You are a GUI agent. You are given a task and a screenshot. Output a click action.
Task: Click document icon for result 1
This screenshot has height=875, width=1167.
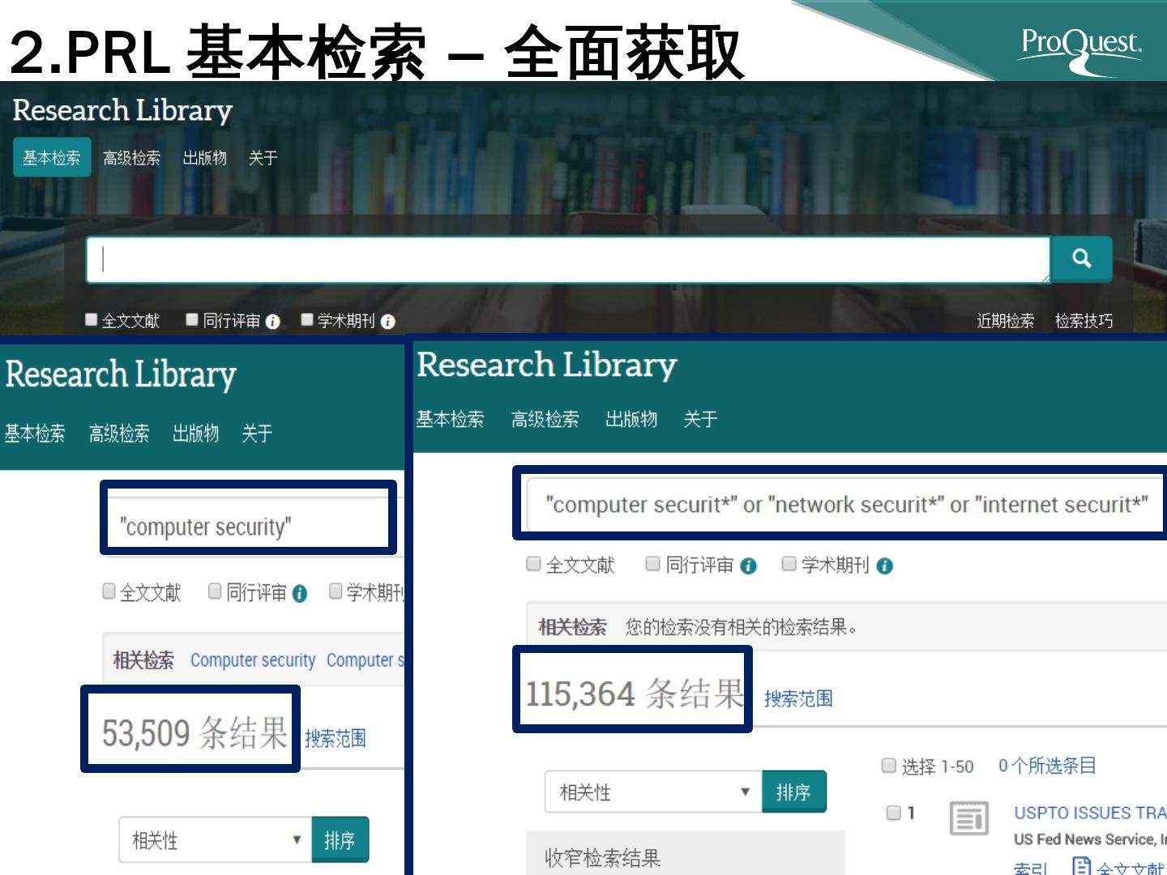[968, 818]
